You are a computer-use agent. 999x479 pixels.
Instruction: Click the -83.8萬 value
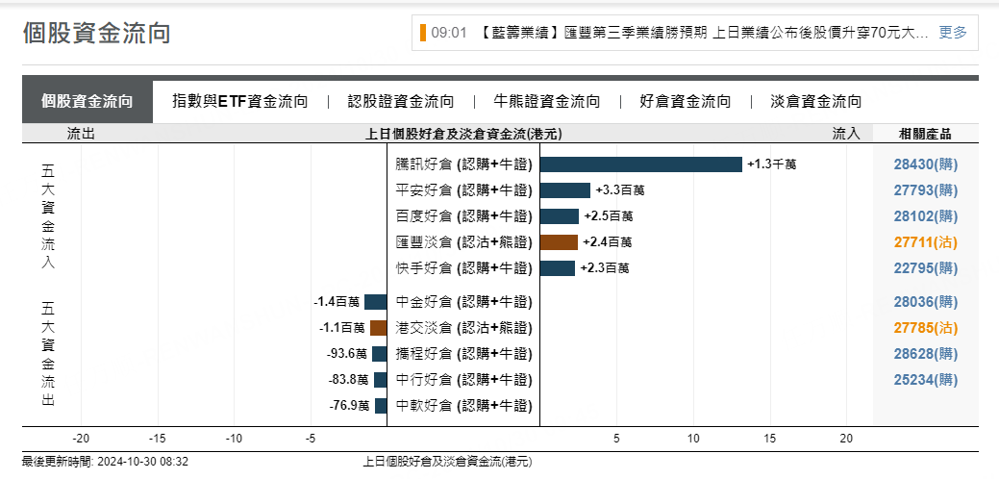348,380
